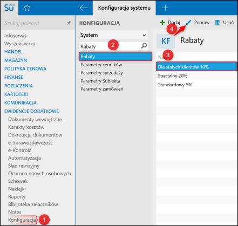Screen dimensions: 238x226
Task: Click the magnifier icon in the Rabaty search
Action: [x=144, y=46]
